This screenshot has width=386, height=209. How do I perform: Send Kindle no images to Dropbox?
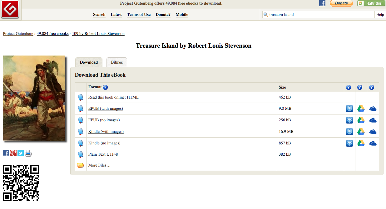coord(349,143)
